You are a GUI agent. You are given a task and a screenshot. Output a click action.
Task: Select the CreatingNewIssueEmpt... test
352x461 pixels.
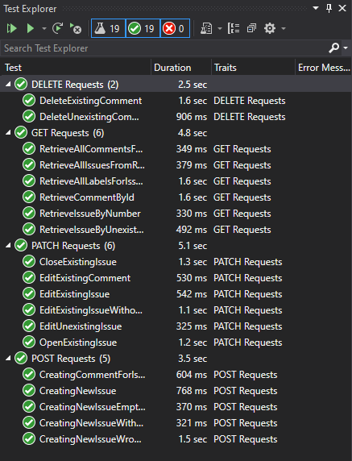(176, 407)
